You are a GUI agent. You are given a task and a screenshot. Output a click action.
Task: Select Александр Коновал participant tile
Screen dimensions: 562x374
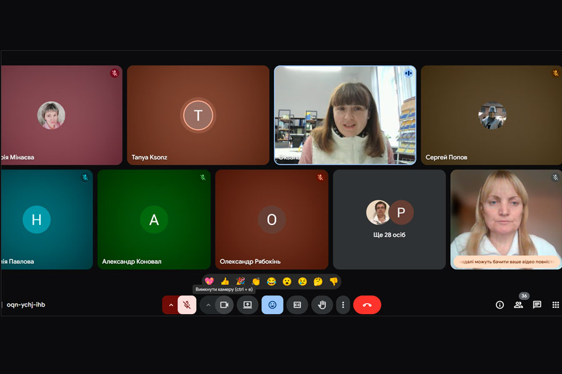(154, 219)
